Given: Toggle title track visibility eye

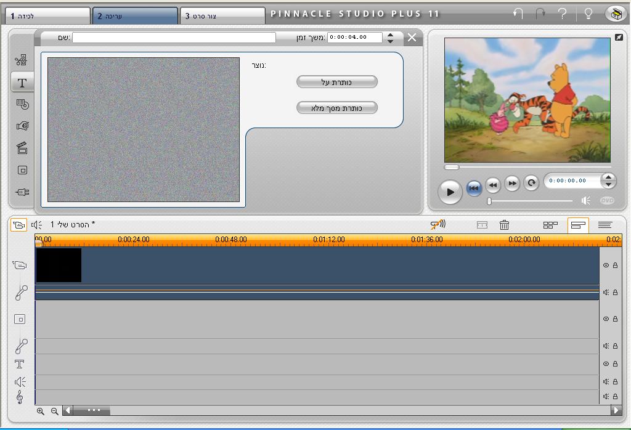Looking at the screenshot, I should click(x=606, y=363).
